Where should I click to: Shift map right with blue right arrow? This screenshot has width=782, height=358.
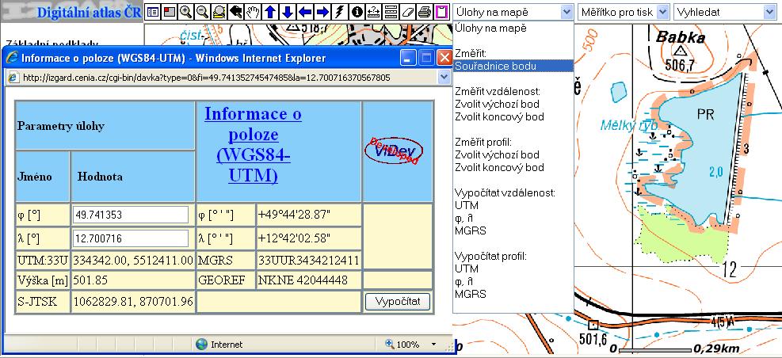(322, 11)
